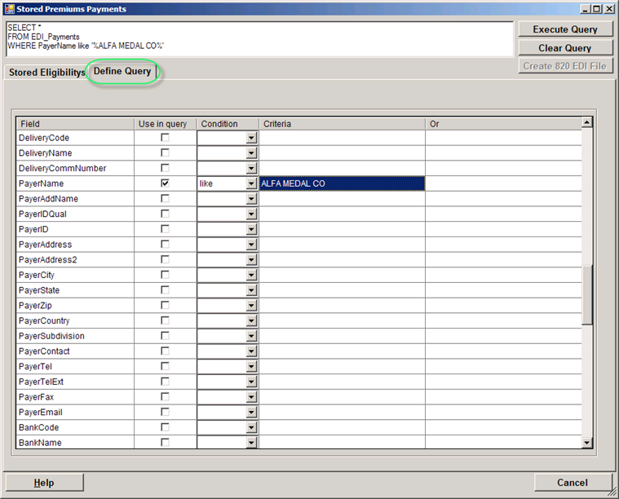Open the PayerZip condition dropdown
Viewport: 619px width, 499px height.
coord(251,306)
